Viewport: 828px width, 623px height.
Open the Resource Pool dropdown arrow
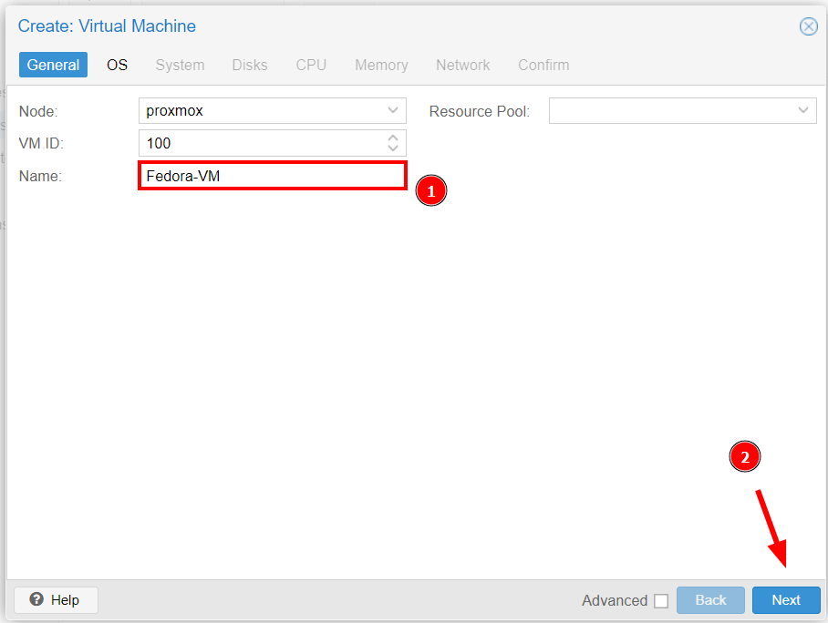point(803,111)
